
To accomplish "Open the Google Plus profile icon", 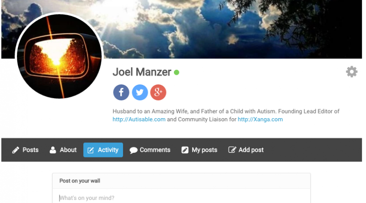I will [158, 93].
